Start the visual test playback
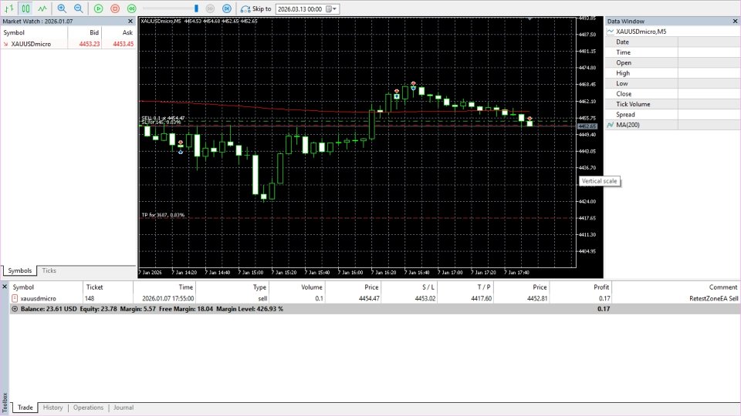 pos(98,8)
